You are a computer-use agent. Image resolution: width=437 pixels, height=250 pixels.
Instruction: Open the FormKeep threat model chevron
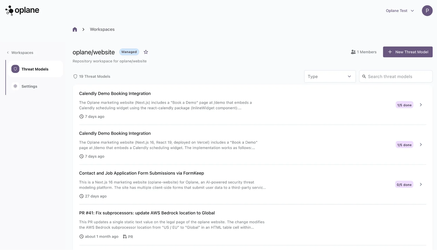click(x=421, y=184)
